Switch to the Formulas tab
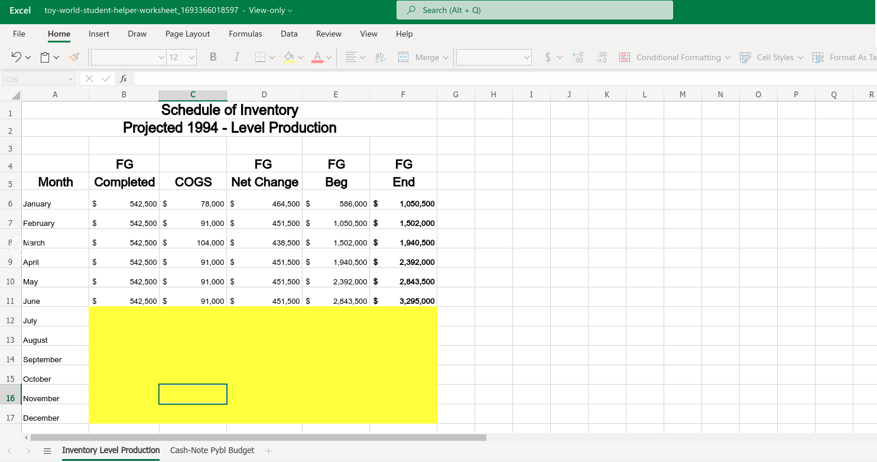 (245, 34)
